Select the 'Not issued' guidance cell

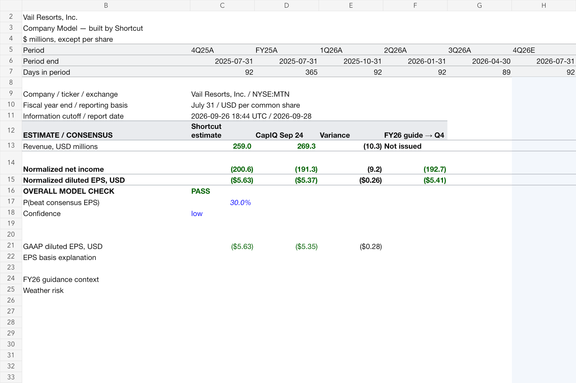pyautogui.click(x=415, y=146)
